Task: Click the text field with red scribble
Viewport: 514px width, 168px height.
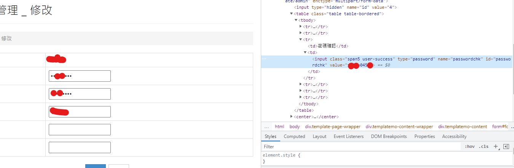Action: point(80,112)
